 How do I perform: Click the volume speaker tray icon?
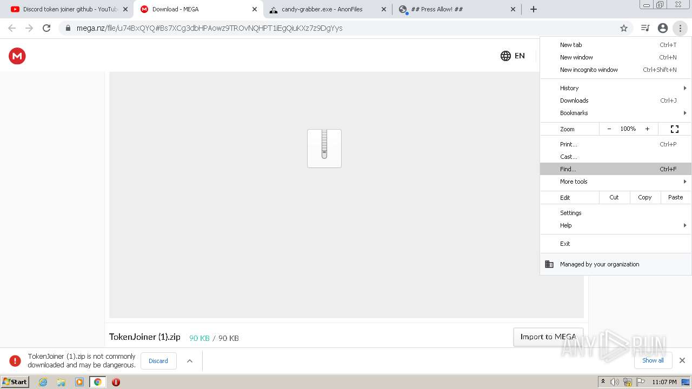[x=615, y=382]
